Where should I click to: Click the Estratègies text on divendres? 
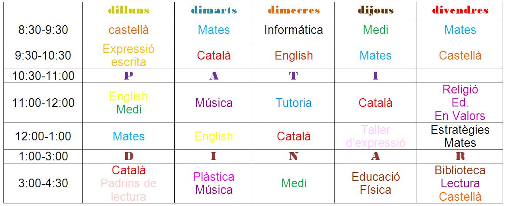[460, 130]
